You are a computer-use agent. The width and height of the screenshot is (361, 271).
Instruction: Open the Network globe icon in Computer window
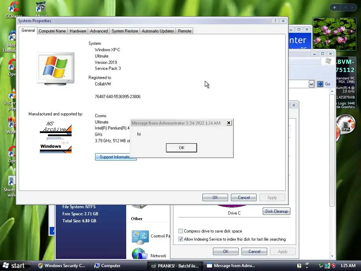tap(140, 253)
